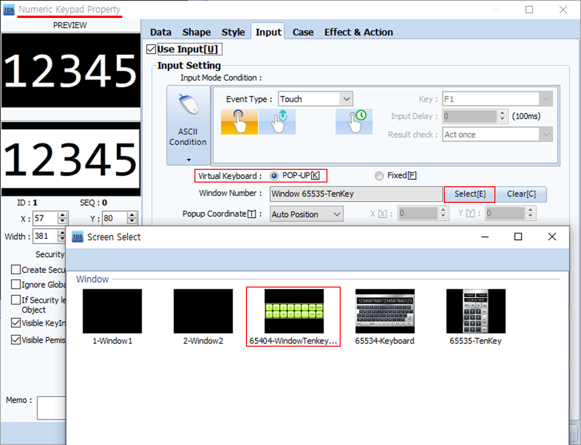
Task: Click the Y position input field
Action: 114,218
